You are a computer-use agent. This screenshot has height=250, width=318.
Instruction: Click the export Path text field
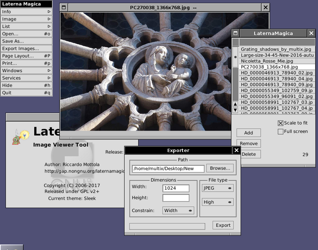click(168, 169)
